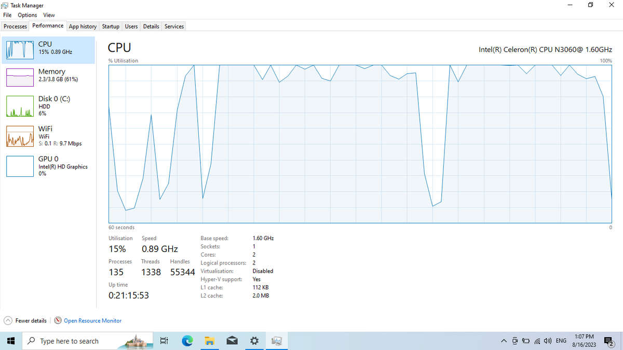The height and width of the screenshot is (350, 623).
Task: Open the View menu
Action: pos(49,15)
